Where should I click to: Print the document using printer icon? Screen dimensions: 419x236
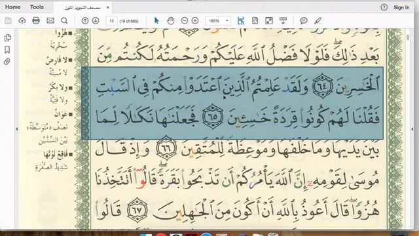tap(36, 20)
